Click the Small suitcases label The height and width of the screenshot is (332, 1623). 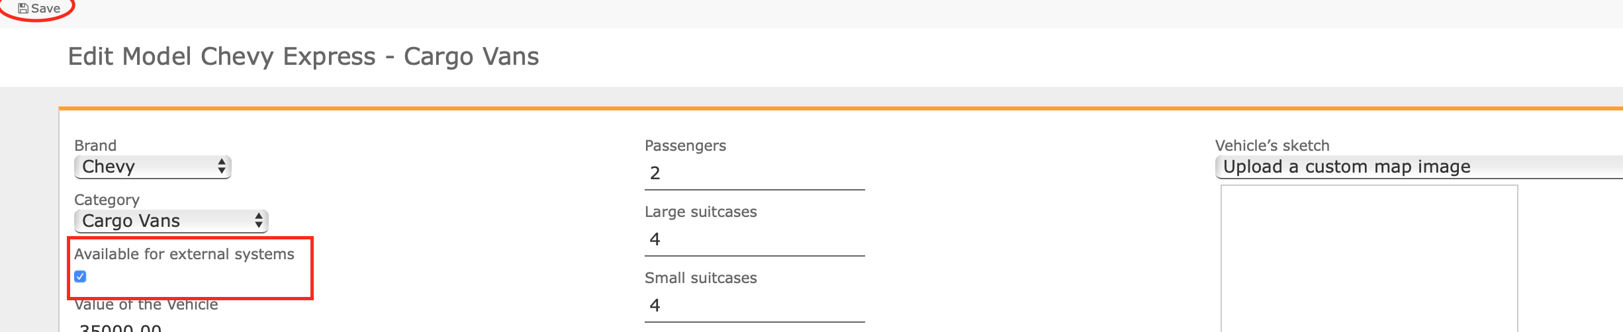tap(701, 278)
